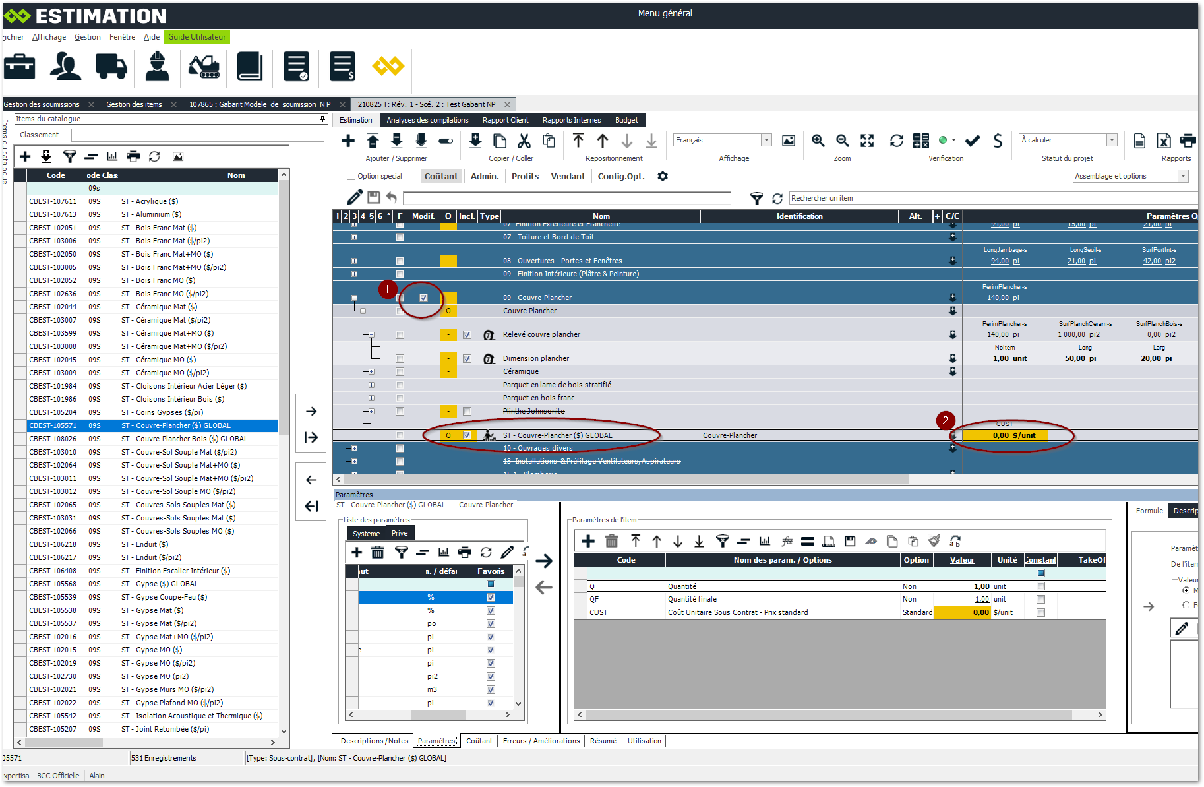The image size is (1204, 787).
Task: Click the trash icon in item parameters toolbar
Action: 612,542
